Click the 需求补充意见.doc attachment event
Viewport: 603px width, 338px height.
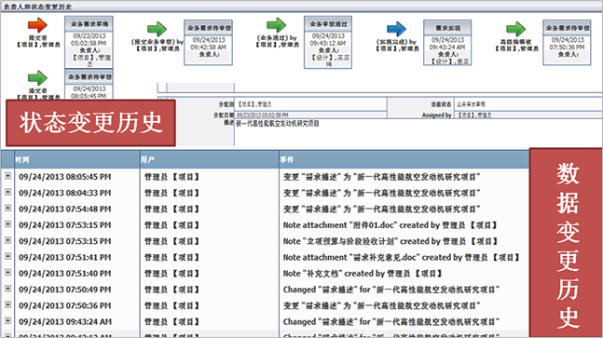pyautogui.click(x=402, y=257)
